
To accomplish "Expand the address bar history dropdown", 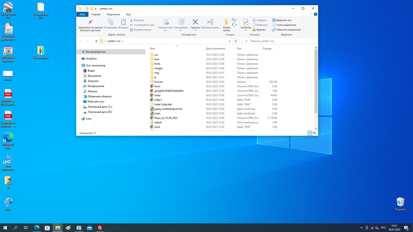I will click(x=229, y=41).
